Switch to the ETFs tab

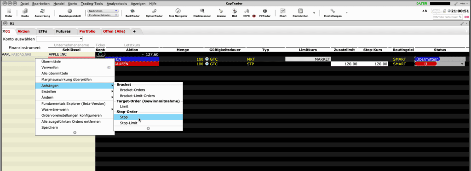tap(43, 31)
